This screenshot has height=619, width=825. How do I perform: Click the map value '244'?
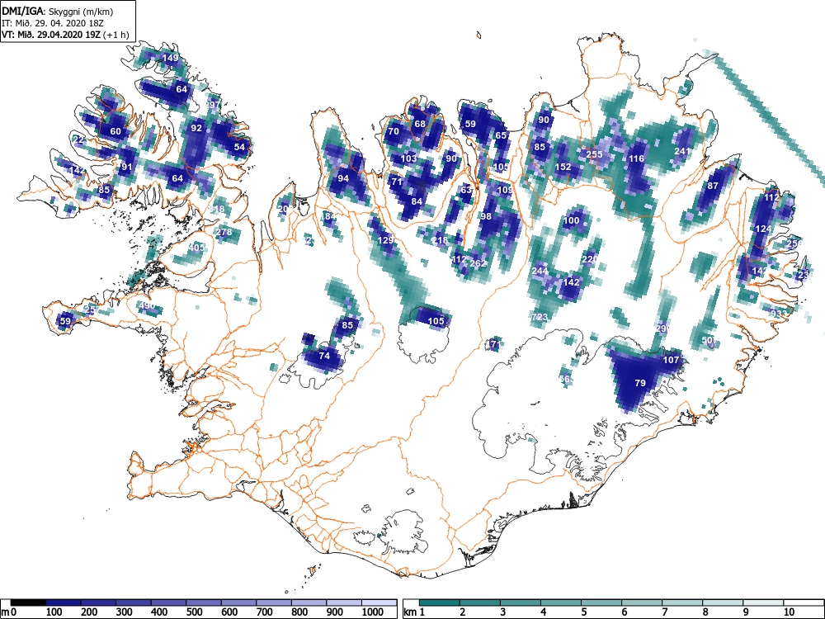(540, 271)
